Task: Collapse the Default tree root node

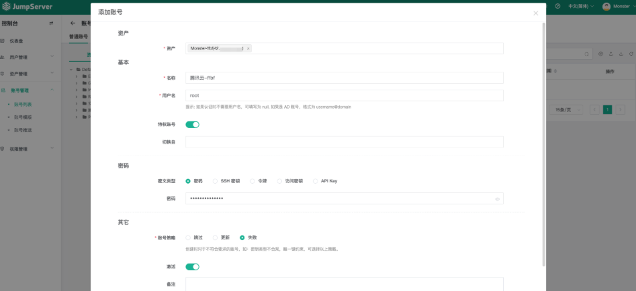Action: (x=71, y=69)
